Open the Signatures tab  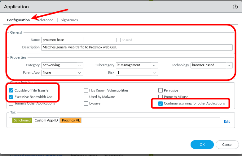click(x=69, y=20)
